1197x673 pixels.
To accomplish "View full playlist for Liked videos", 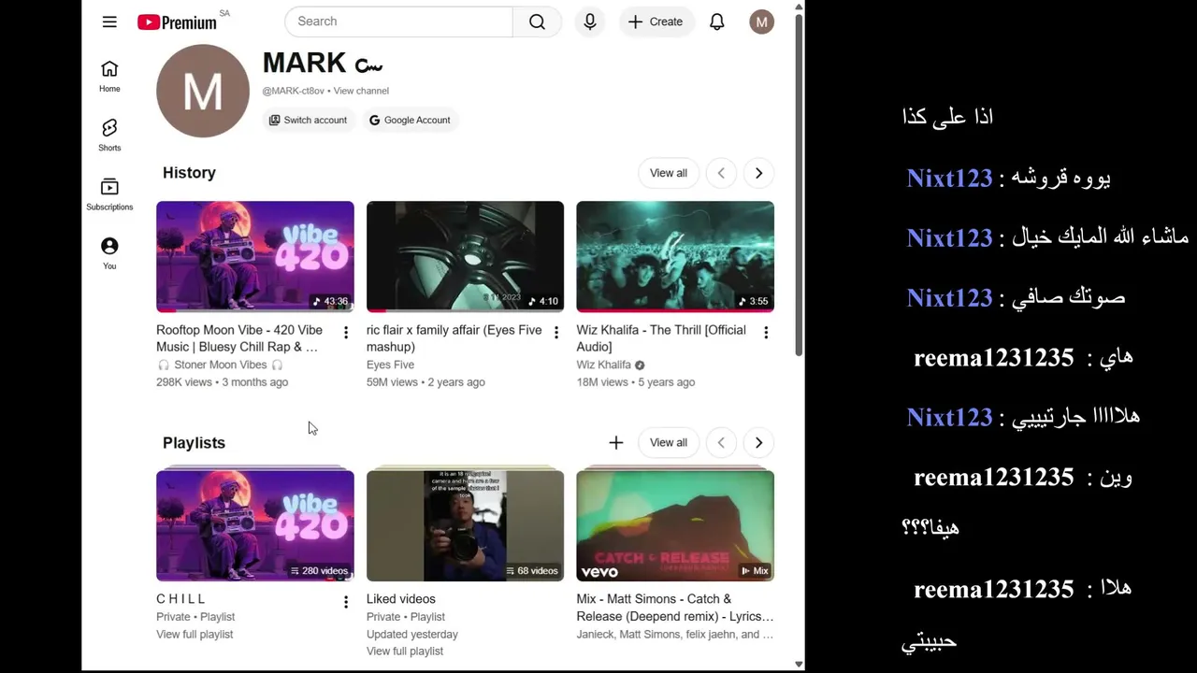I will [405, 652].
